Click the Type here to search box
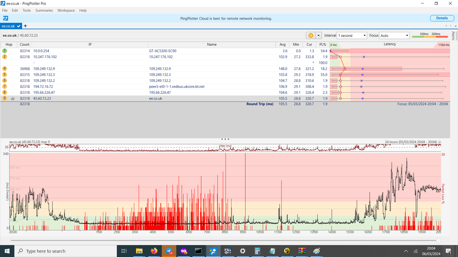The width and height of the screenshot is (458, 257). (66, 251)
